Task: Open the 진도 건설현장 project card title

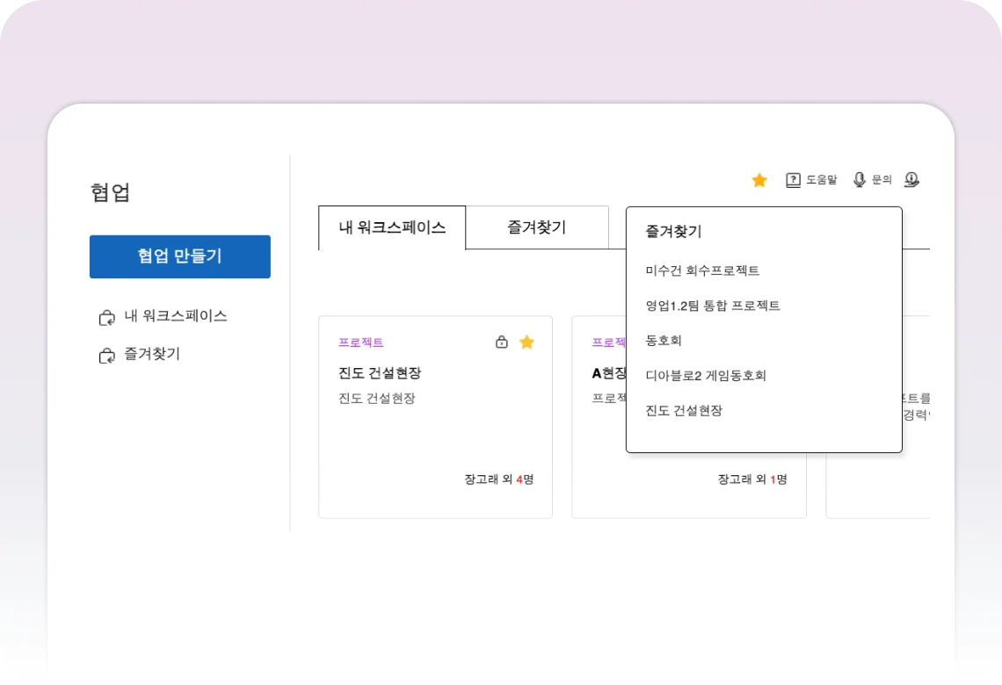Action: [380, 373]
